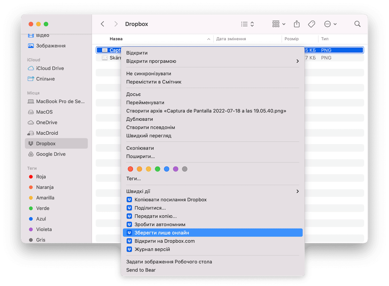Choose Send to Bear menu item

(x=141, y=270)
